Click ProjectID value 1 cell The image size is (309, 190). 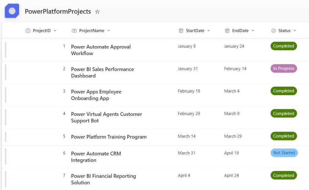[x=64, y=46]
